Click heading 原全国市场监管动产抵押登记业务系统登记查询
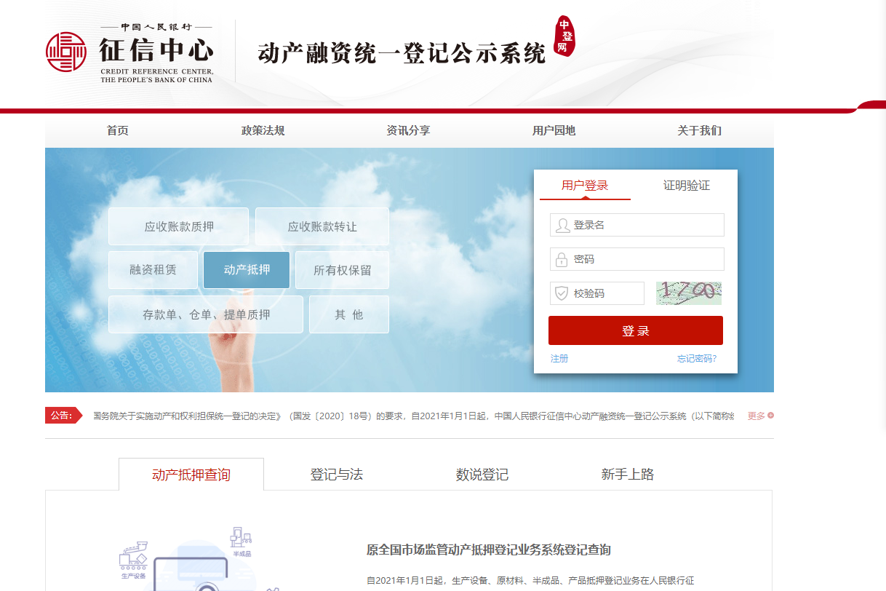This screenshot has height=591, width=886. [x=489, y=550]
